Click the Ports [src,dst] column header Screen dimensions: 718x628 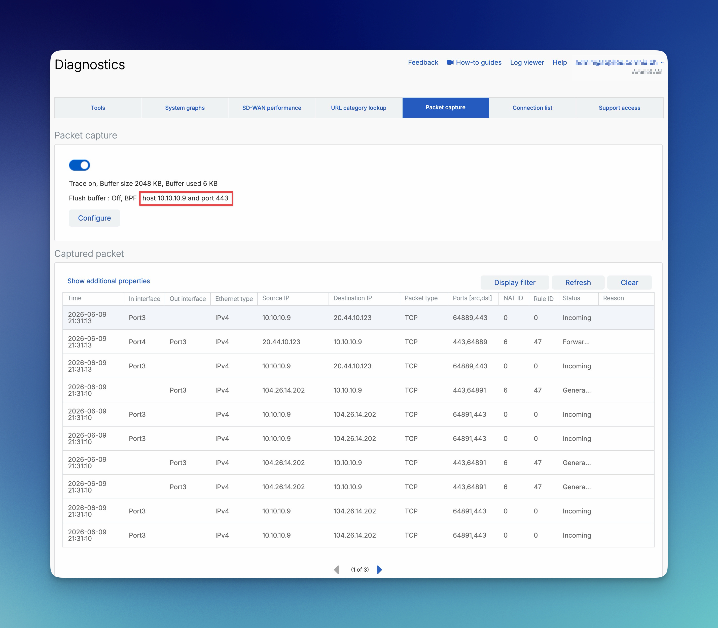click(x=473, y=298)
